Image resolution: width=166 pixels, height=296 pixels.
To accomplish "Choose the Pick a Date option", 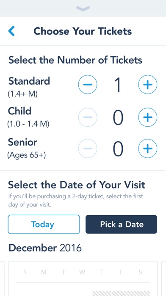I will (x=121, y=224).
